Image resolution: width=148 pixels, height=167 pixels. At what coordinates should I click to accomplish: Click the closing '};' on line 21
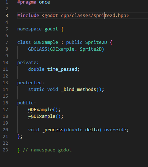20,137
